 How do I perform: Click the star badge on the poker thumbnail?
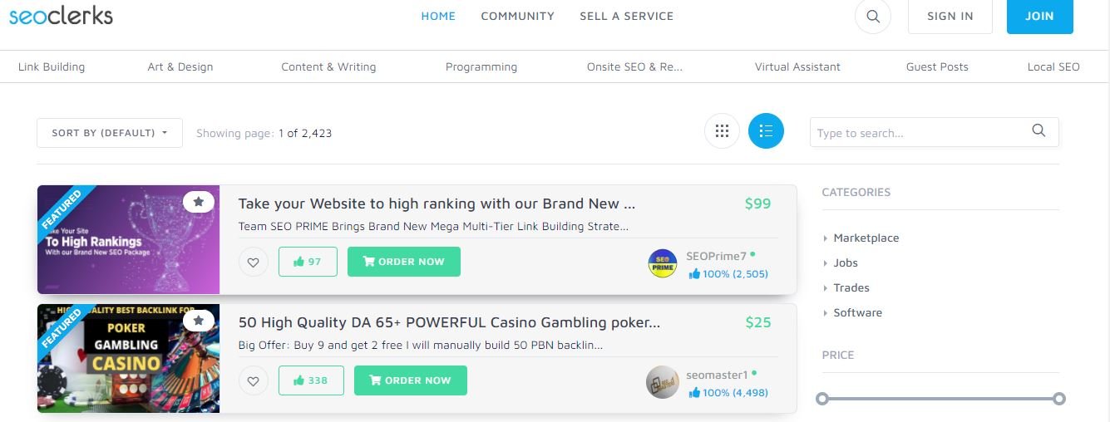click(198, 320)
